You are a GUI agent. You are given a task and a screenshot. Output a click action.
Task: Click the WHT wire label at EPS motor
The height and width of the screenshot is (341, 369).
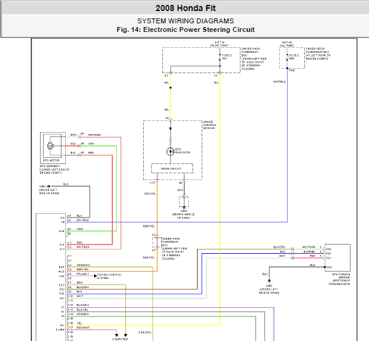tap(73, 135)
